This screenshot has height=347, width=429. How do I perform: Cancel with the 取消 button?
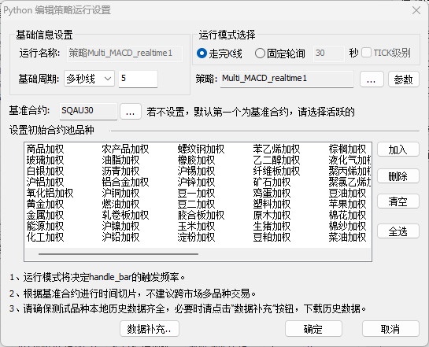click(390, 329)
